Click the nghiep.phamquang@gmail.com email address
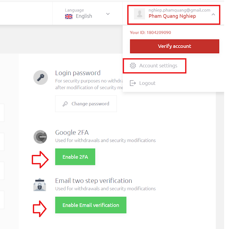 (179, 10)
